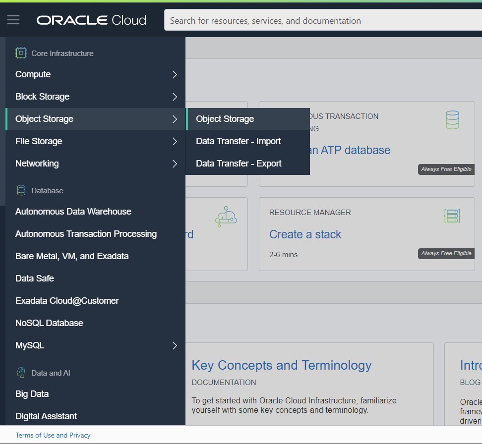The image size is (482, 444).
Task: Expand the MySQL submenu chevron
Action: (x=175, y=345)
